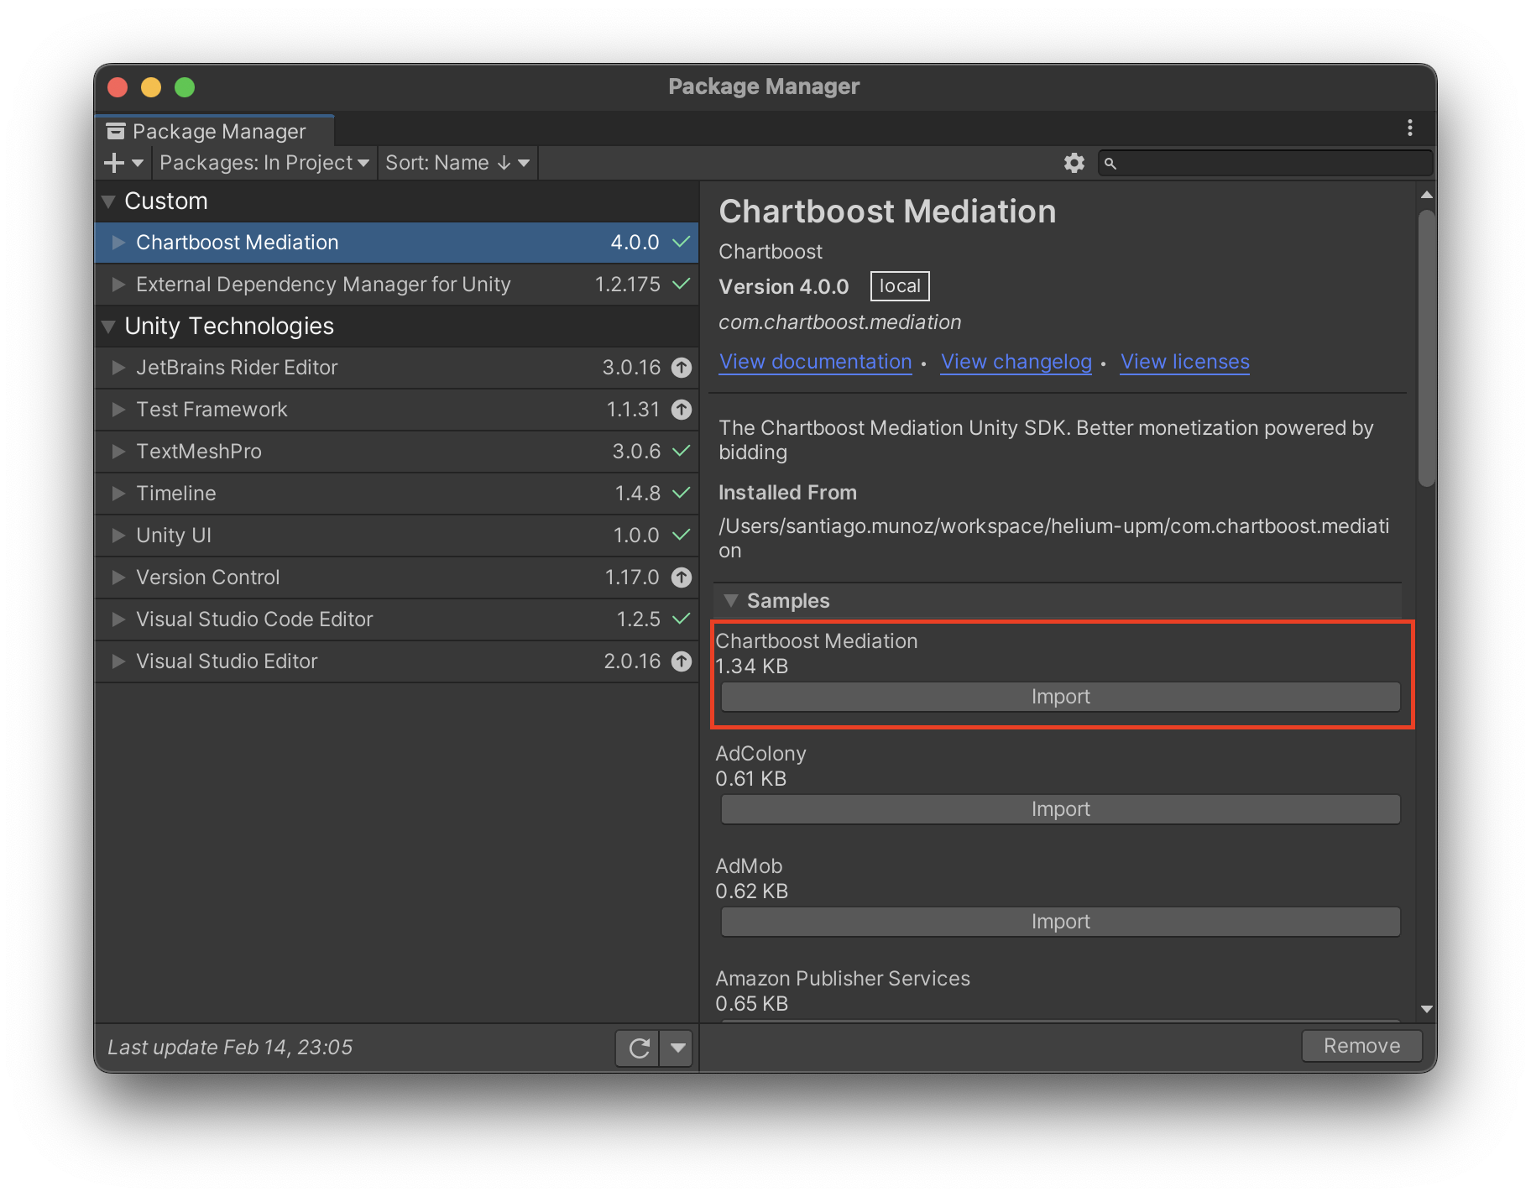Viewport: 1531px width, 1197px height.
Task: Open the three-dot window options menu
Action: [x=1410, y=128]
